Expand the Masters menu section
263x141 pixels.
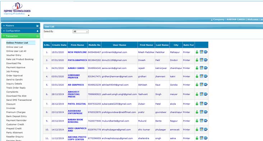(x=20, y=25)
